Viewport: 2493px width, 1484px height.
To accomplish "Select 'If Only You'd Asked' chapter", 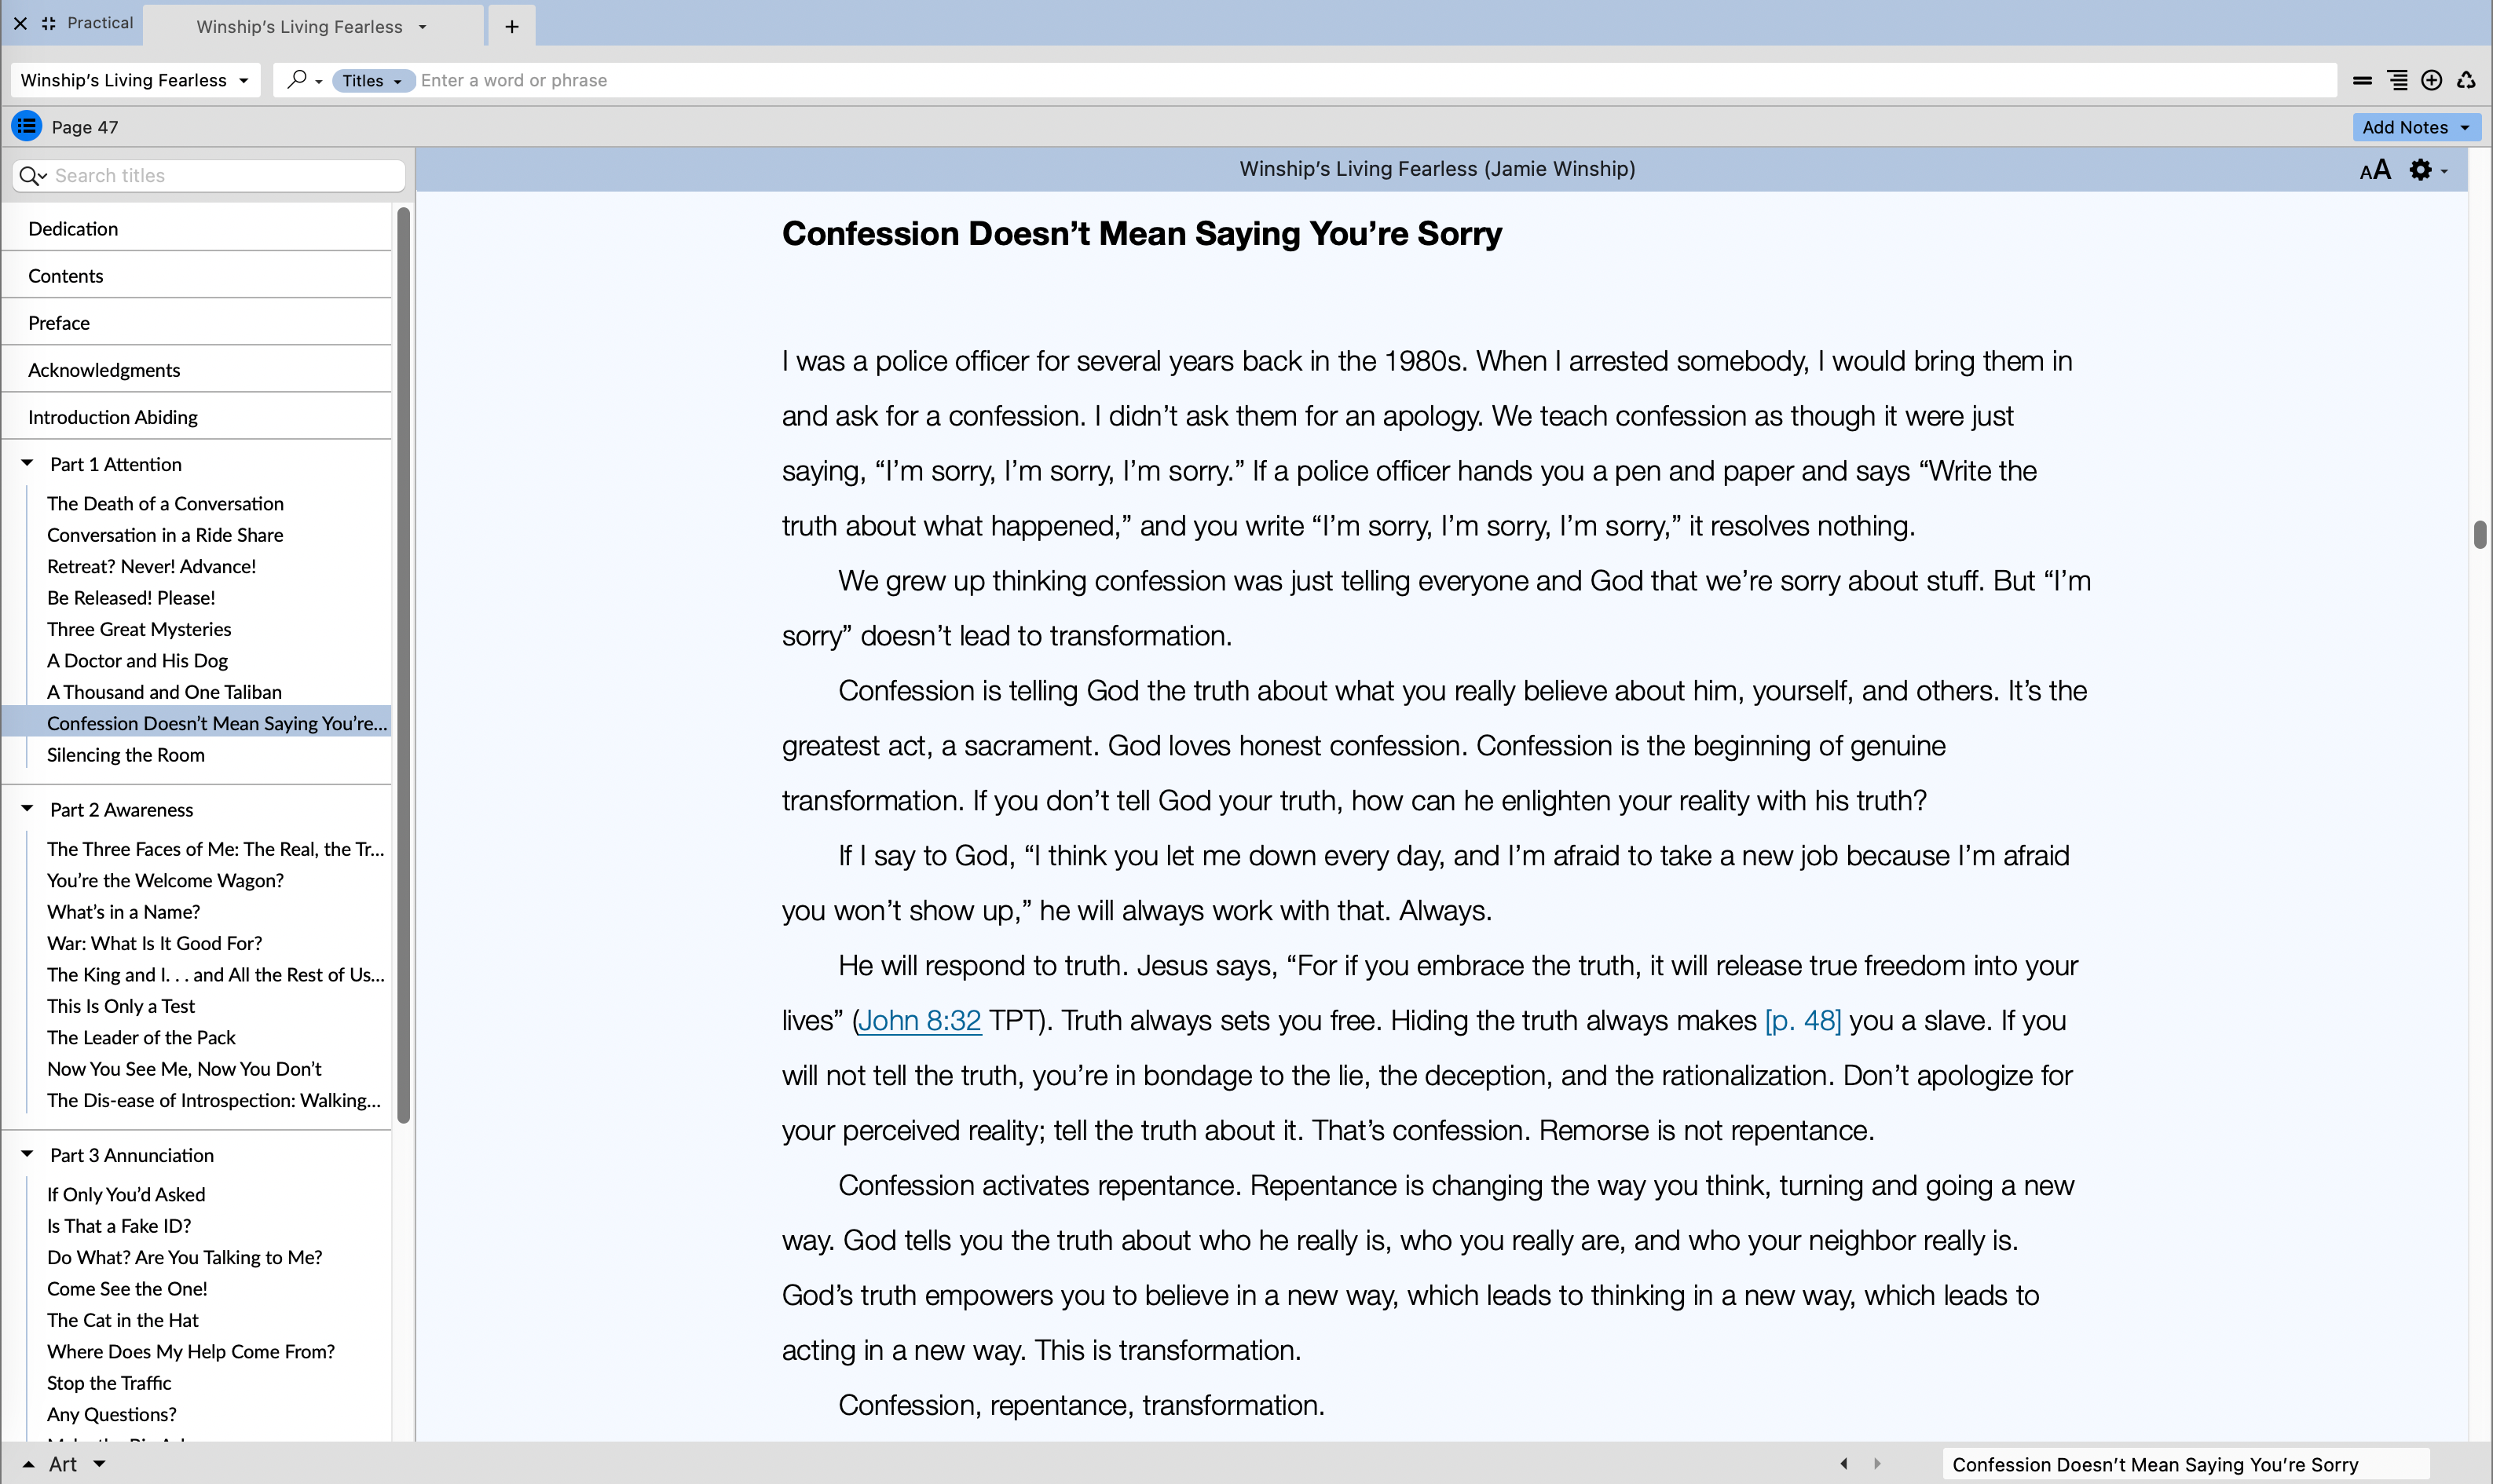I will pos(126,1195).
